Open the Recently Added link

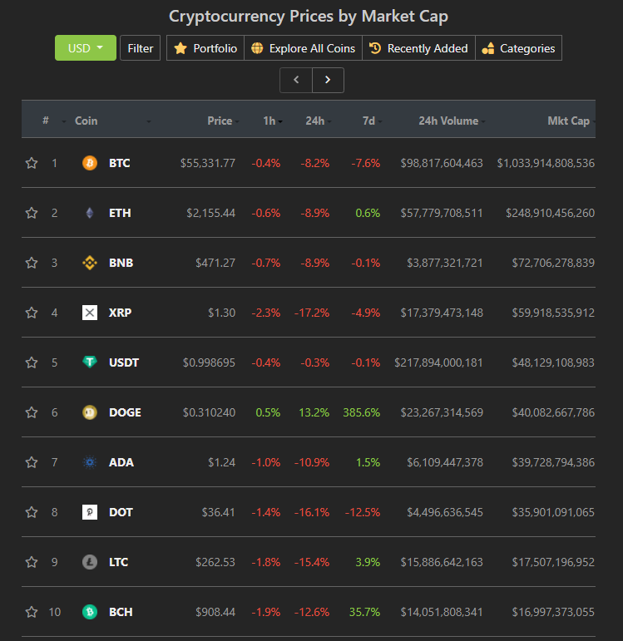[419, 48]
